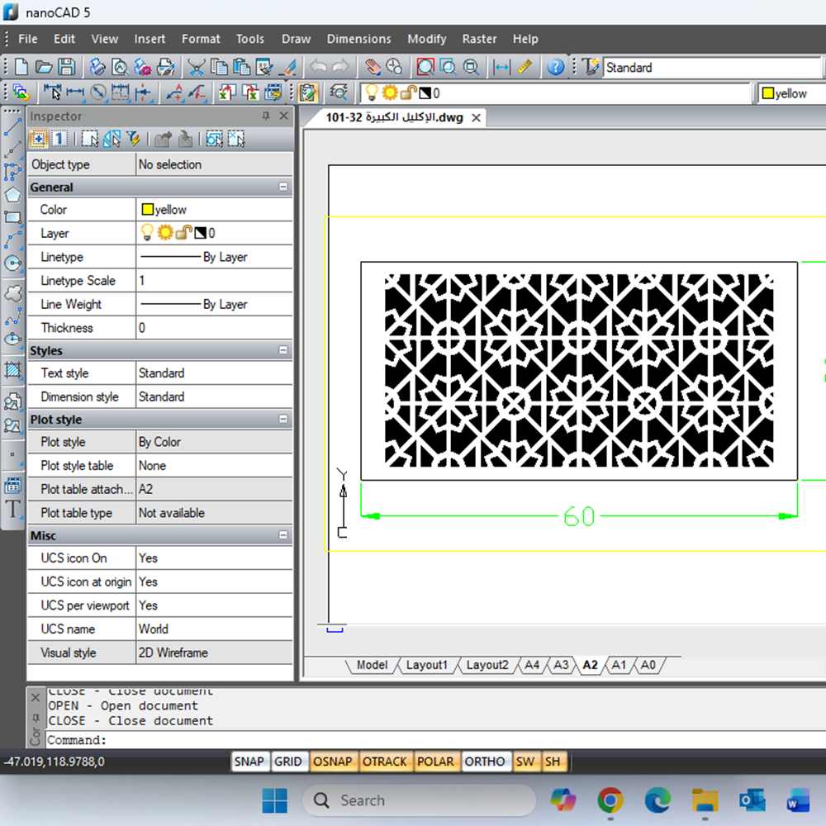Click the Save file icon in toolbar
The image size is (826, 826).
pos(66,68)
